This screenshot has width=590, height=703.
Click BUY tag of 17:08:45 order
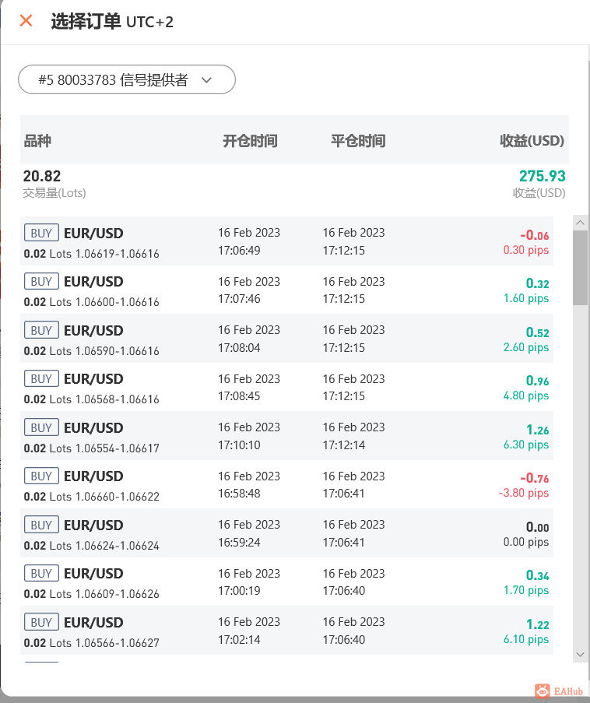tap(41, 379)
